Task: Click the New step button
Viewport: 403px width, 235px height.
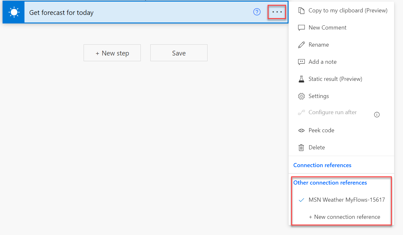Action: 112,53
